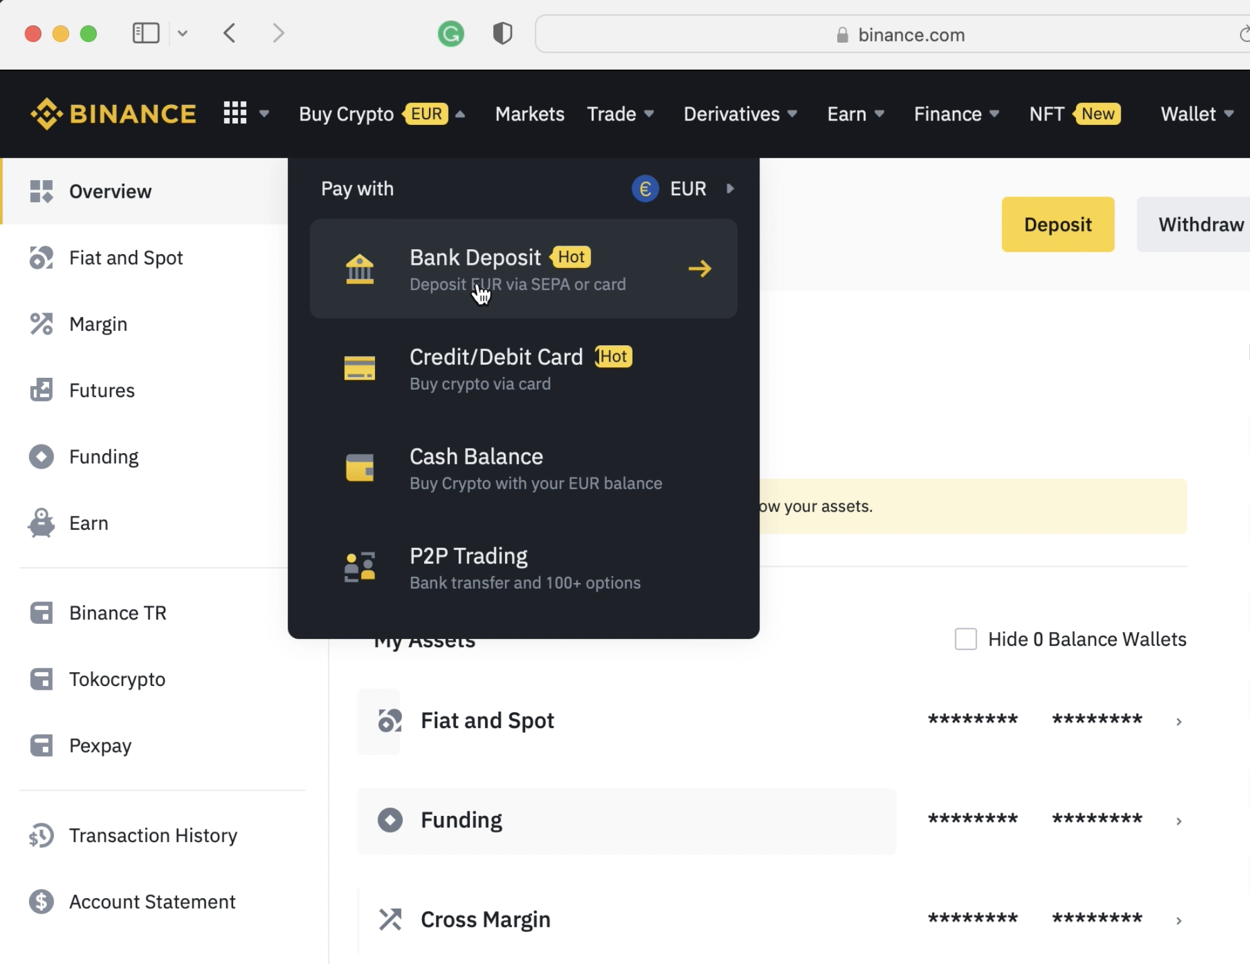Select Credit/Debit Card option

[x=523, y=368]
